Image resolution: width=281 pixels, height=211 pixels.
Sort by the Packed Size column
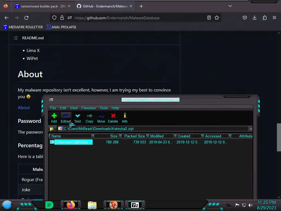click(x=134, y=136)
